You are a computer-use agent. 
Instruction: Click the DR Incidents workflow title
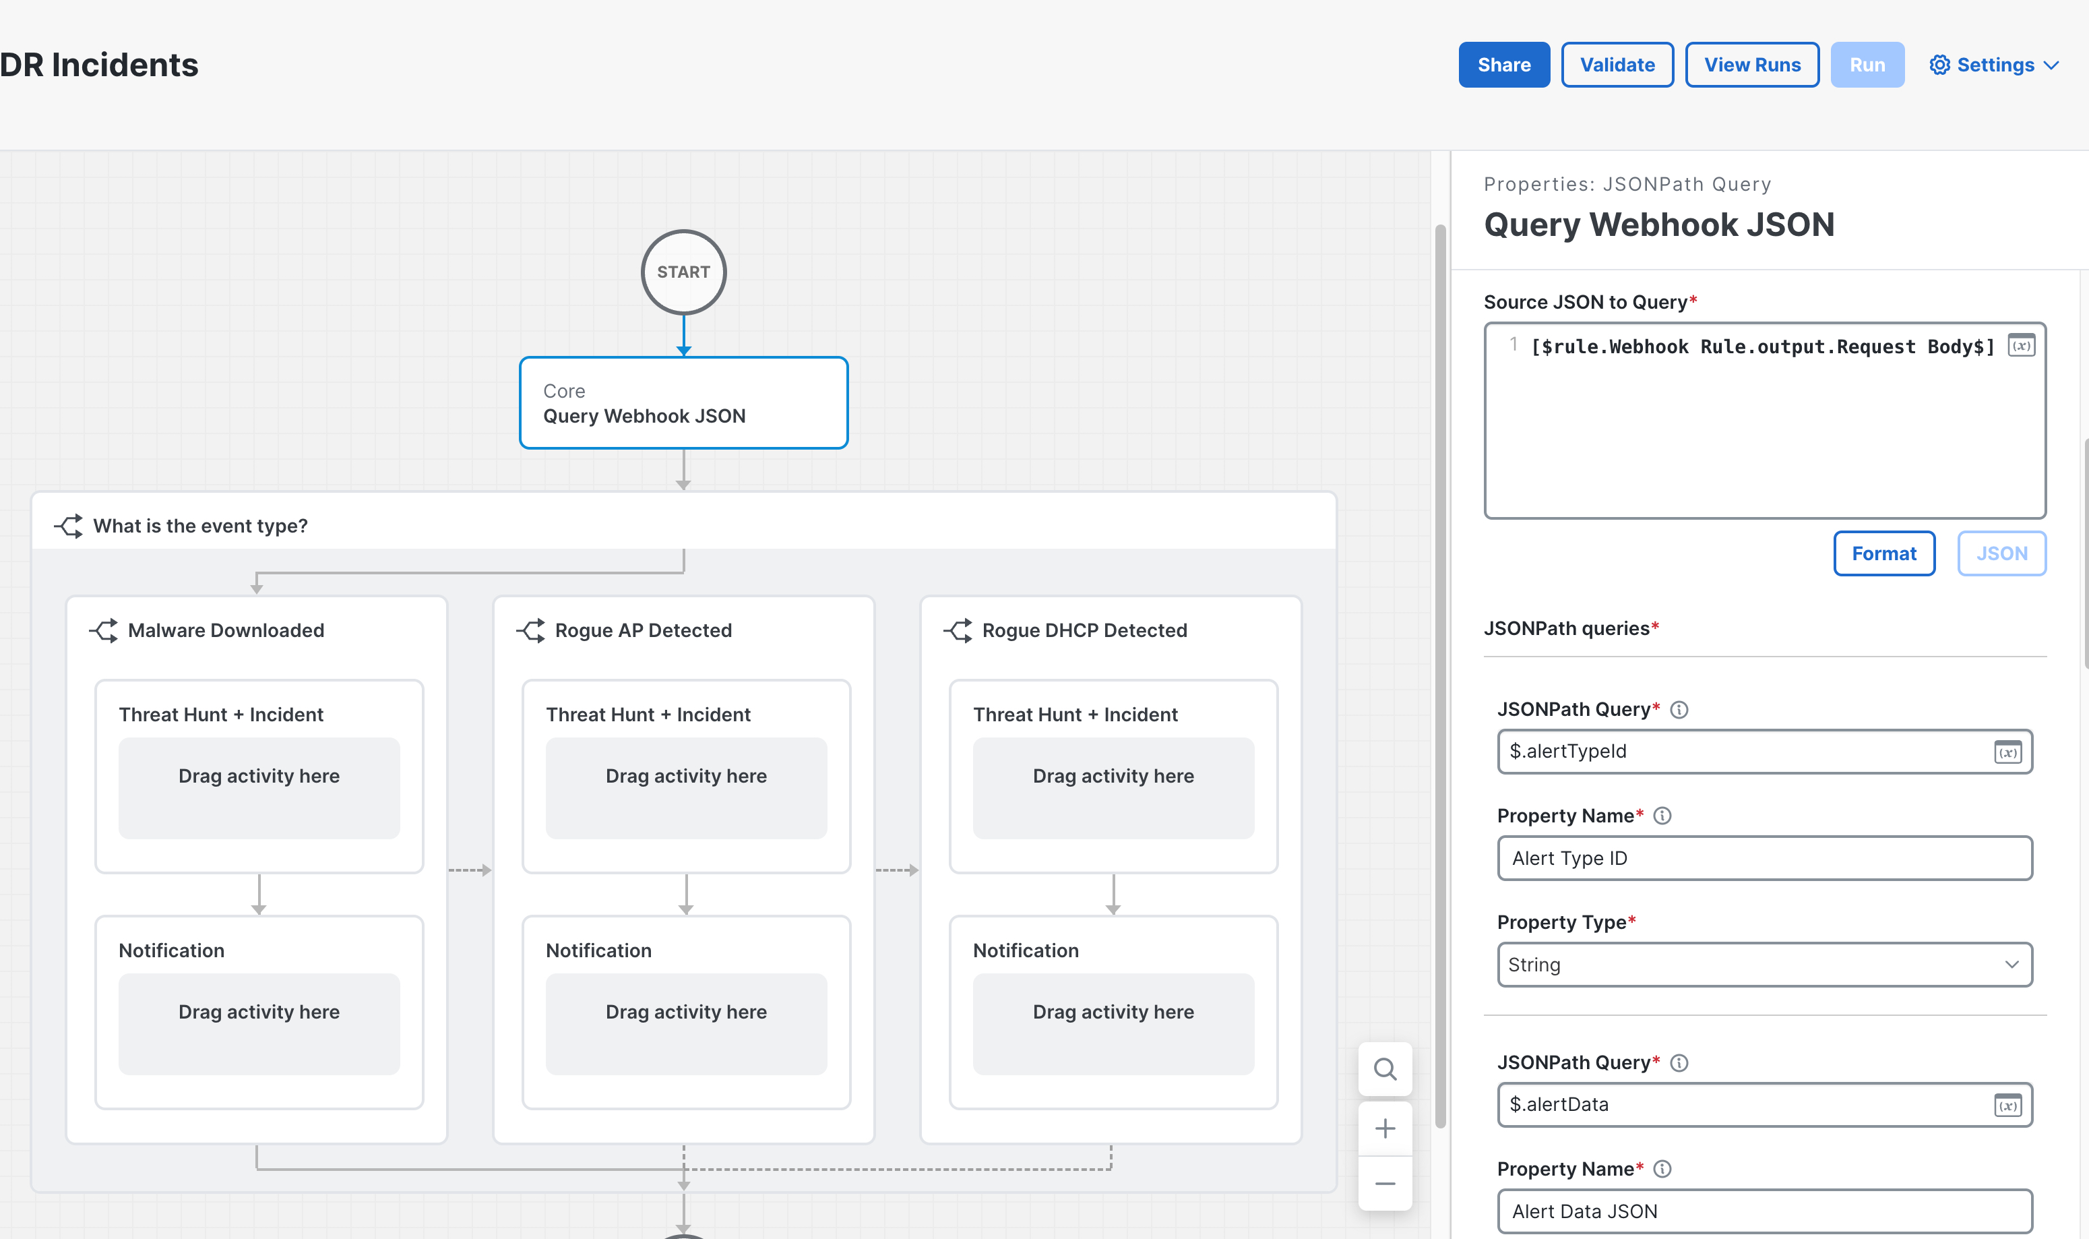[x=98, y=64]
